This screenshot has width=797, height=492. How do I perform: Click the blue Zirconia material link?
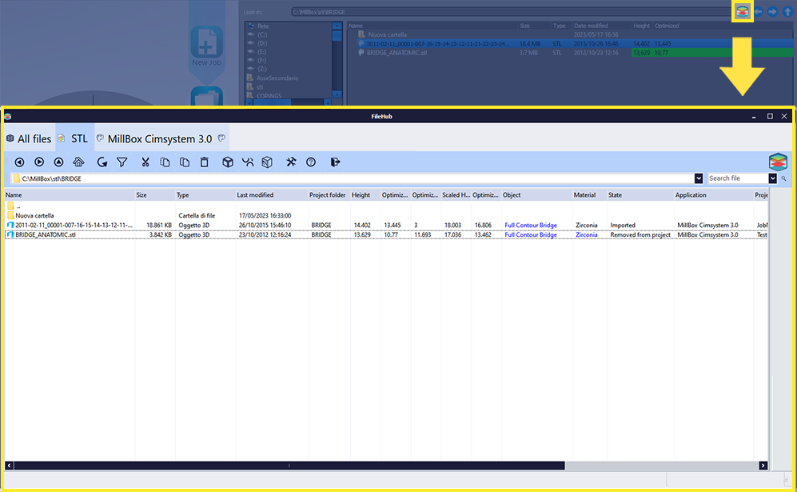click(587, 235)
